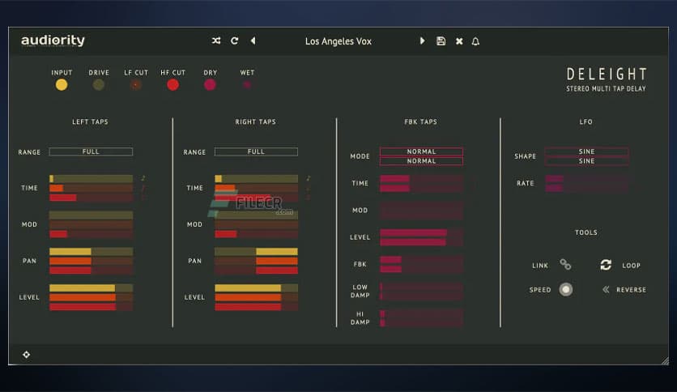
Task: Click orange Right Taps LEVEL bar
Action: [x=257, y=297]
